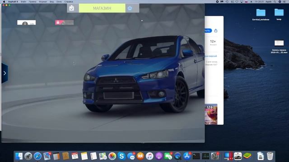Image resolution: width=289 pixels, height=162 pixels.
Task: Open Podcasts from the Dock
Action: 158,156
